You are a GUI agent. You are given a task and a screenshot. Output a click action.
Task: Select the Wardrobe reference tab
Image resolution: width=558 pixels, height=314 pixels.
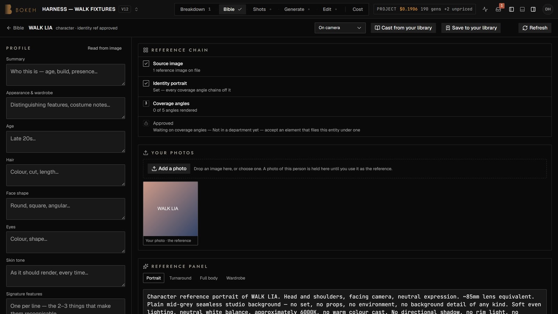[x=235, y=278]
